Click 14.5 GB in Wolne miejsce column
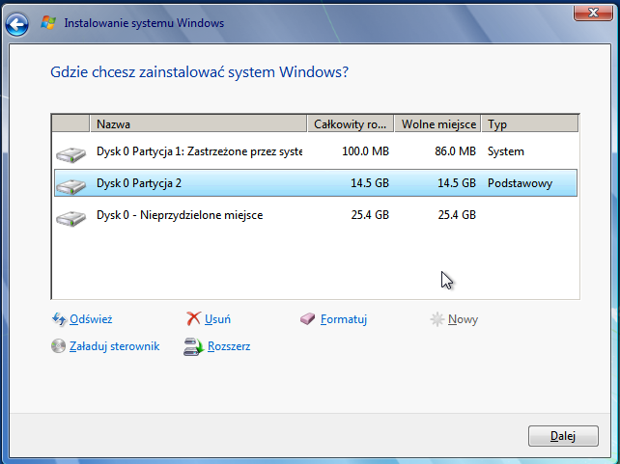The width and height of the screenshot is (620, 464). [x=457, y=183]
